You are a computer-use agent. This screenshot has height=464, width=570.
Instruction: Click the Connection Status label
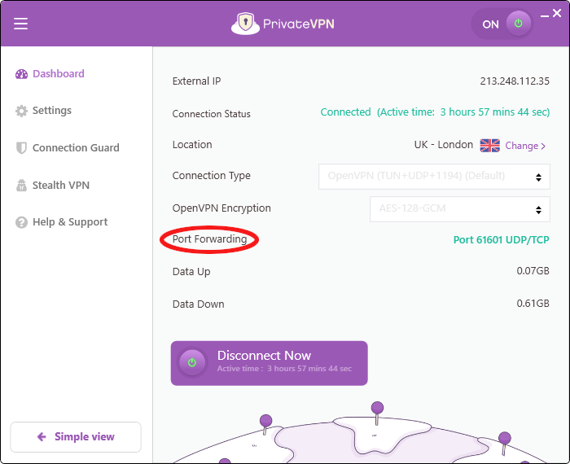[x=212, y=114]
